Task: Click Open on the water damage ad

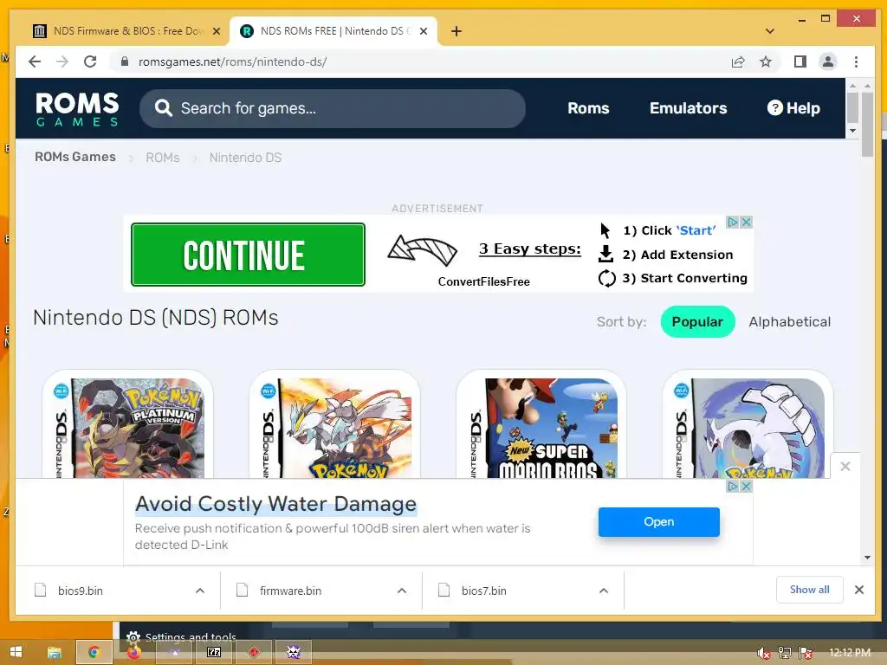Action: tap(659, 521)
